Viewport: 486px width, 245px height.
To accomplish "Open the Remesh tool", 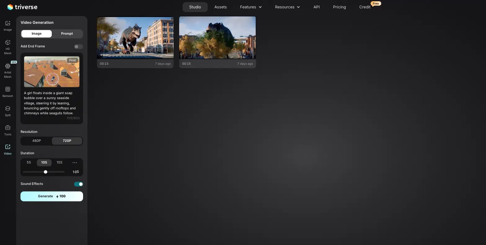I will pos(8,92).
